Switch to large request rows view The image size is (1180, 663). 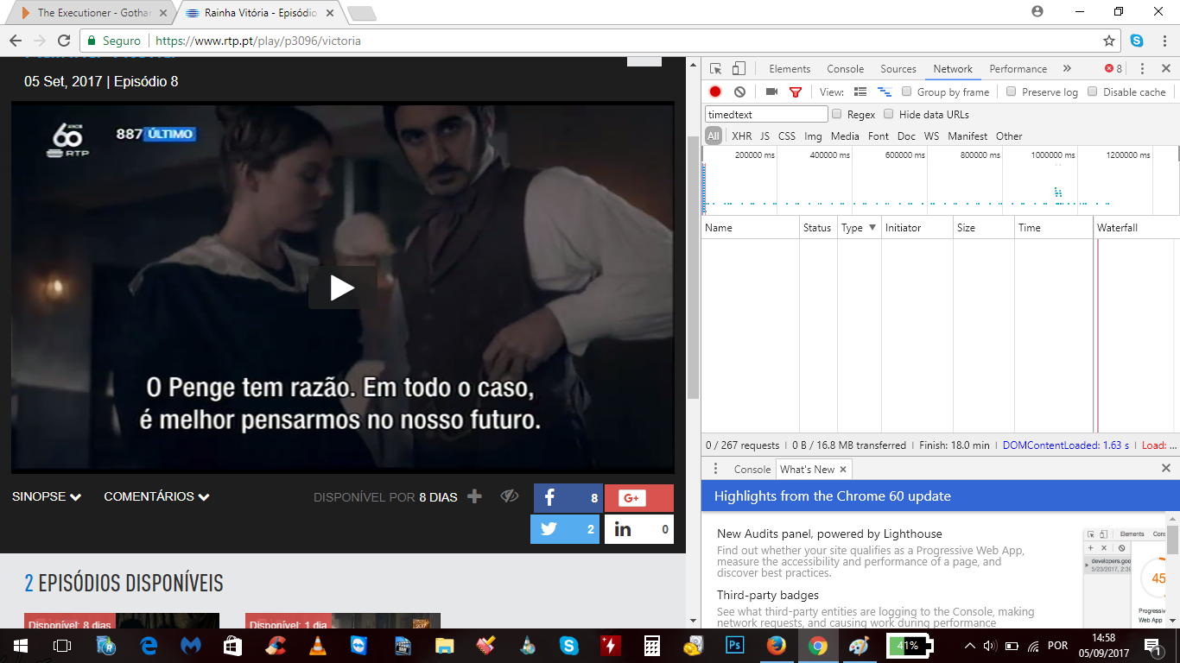(x=860, y=92)
